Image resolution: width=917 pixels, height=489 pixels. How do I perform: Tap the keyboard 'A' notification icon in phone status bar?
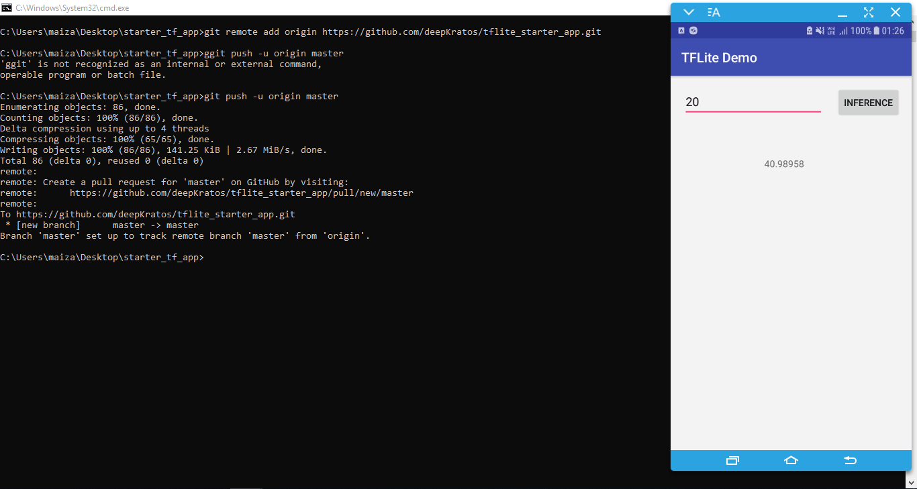point(681,31)
